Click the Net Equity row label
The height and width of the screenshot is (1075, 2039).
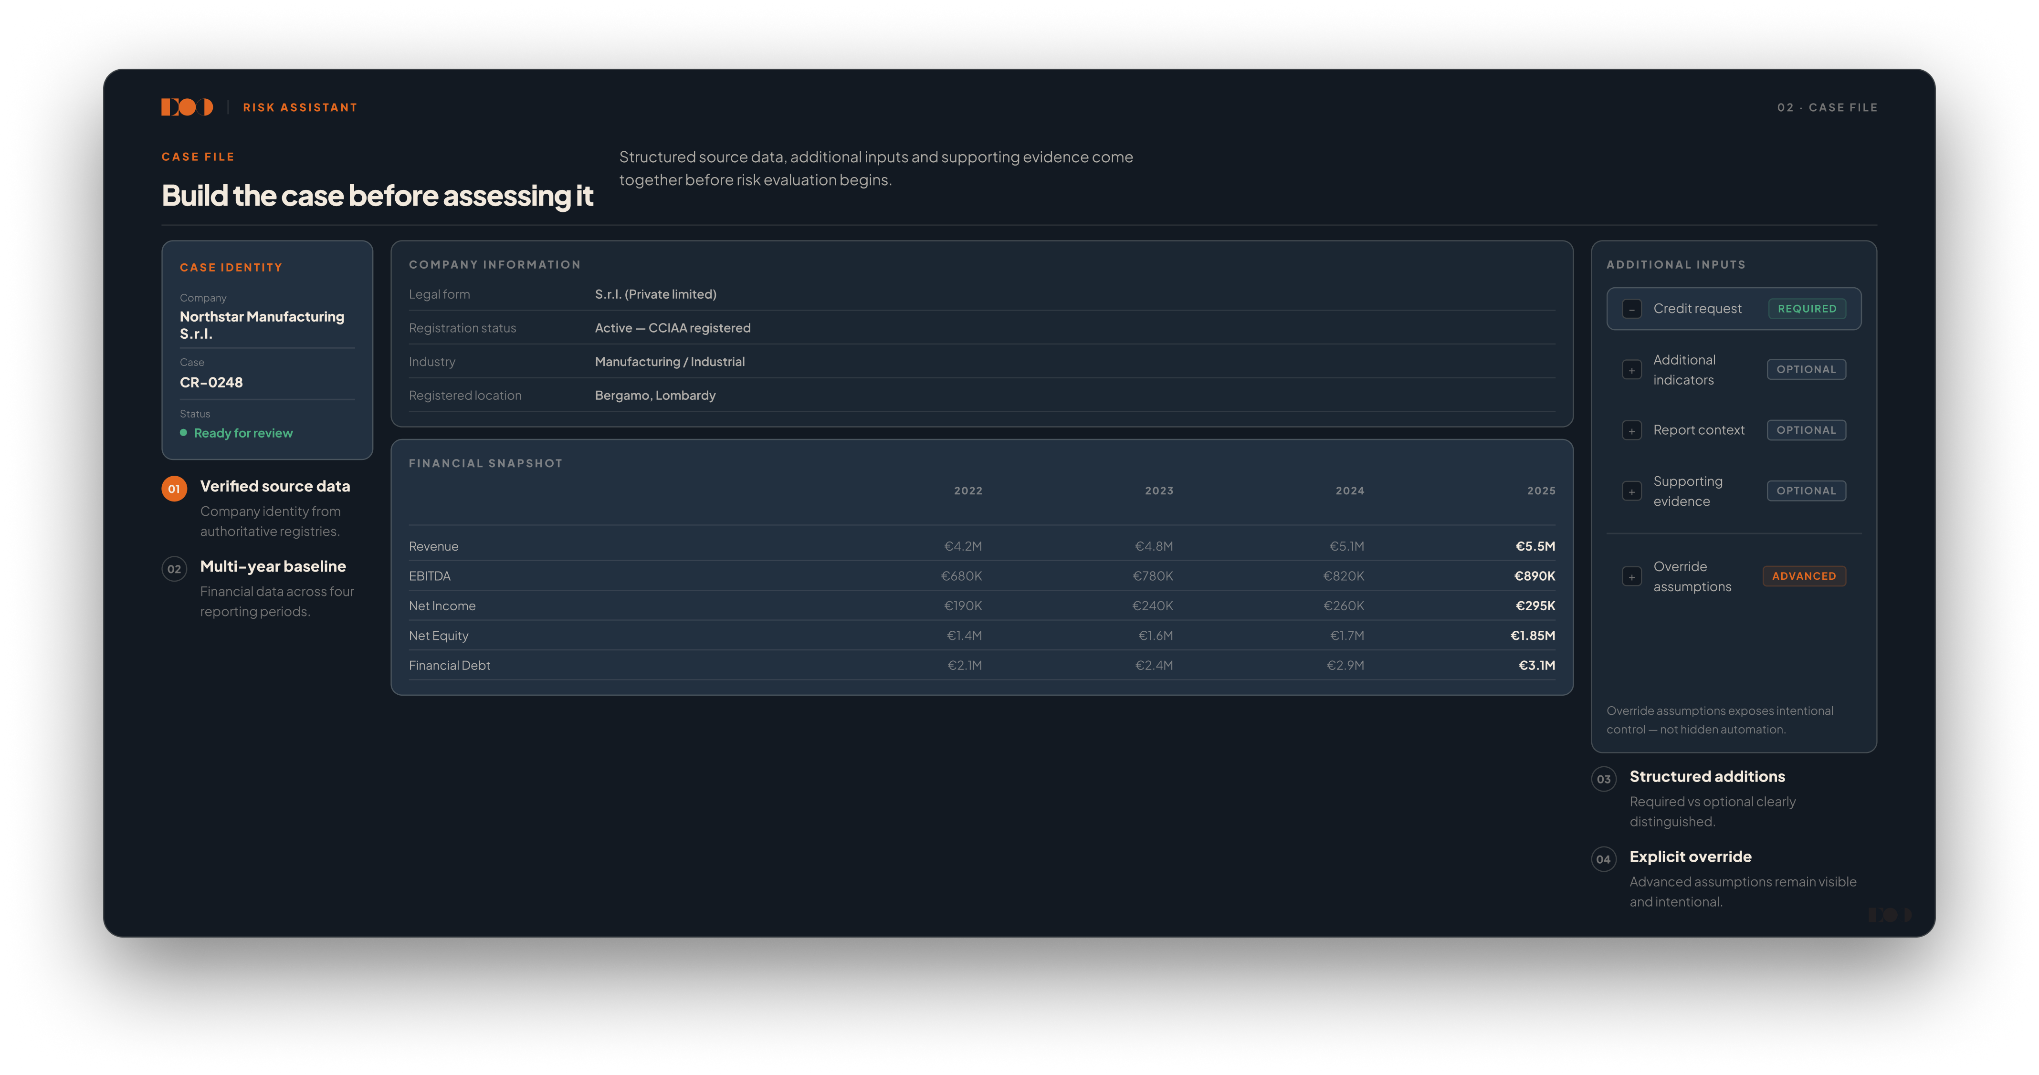[x=439, y=635]
